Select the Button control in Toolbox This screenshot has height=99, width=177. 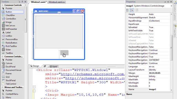[12, 12]
